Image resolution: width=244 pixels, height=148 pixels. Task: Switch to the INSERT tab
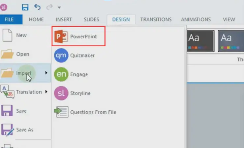[x=64, y=19]
